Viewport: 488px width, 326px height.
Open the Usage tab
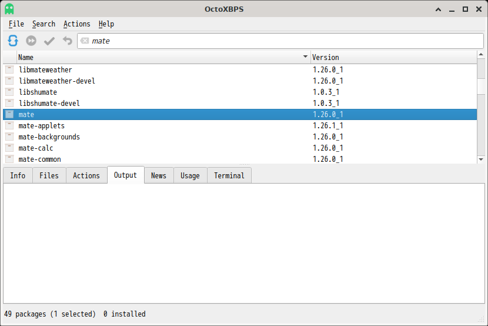(x=190, y=175)
